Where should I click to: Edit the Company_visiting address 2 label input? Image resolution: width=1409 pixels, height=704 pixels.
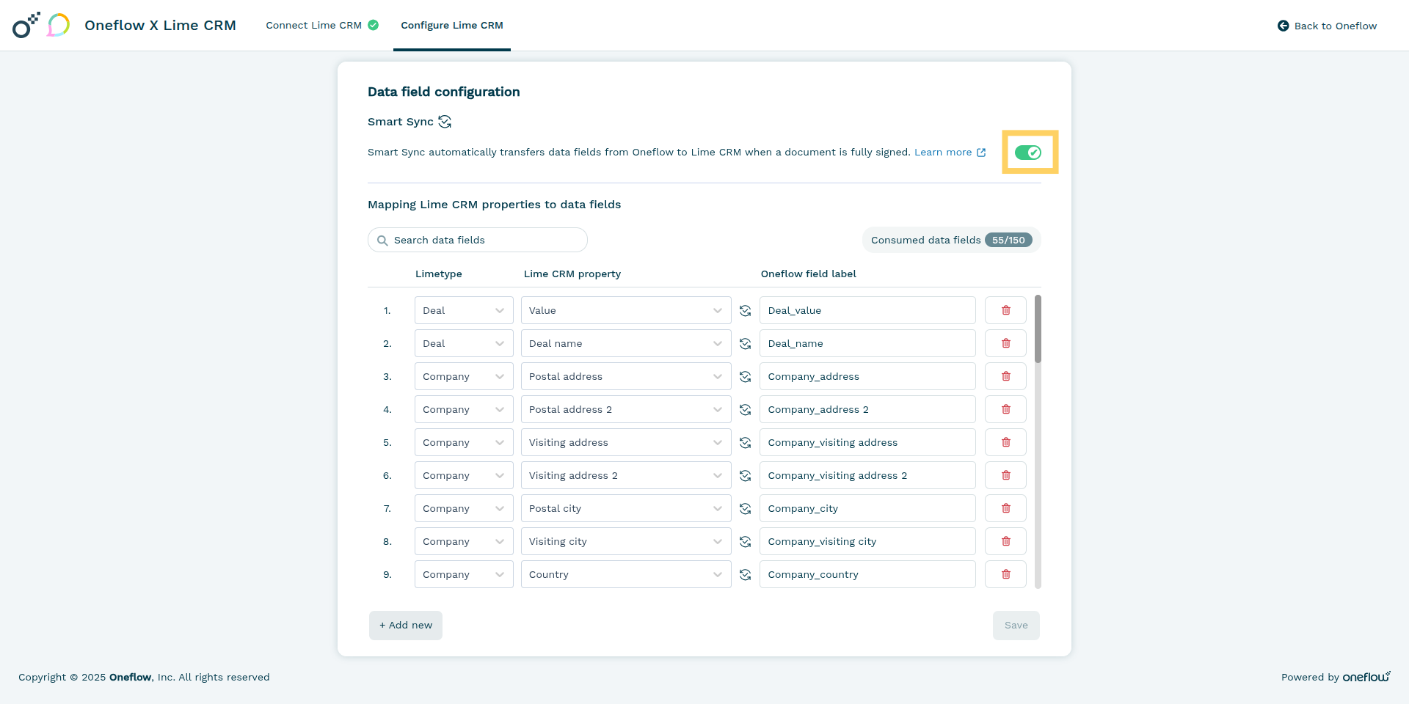[867, 475]
